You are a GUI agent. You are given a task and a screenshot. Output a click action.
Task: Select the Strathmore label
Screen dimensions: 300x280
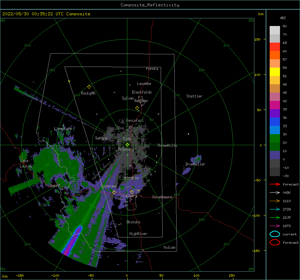coord(162,197)
